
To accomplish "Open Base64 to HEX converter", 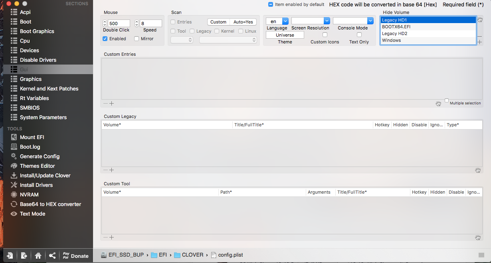I will [x=50, y=204].
